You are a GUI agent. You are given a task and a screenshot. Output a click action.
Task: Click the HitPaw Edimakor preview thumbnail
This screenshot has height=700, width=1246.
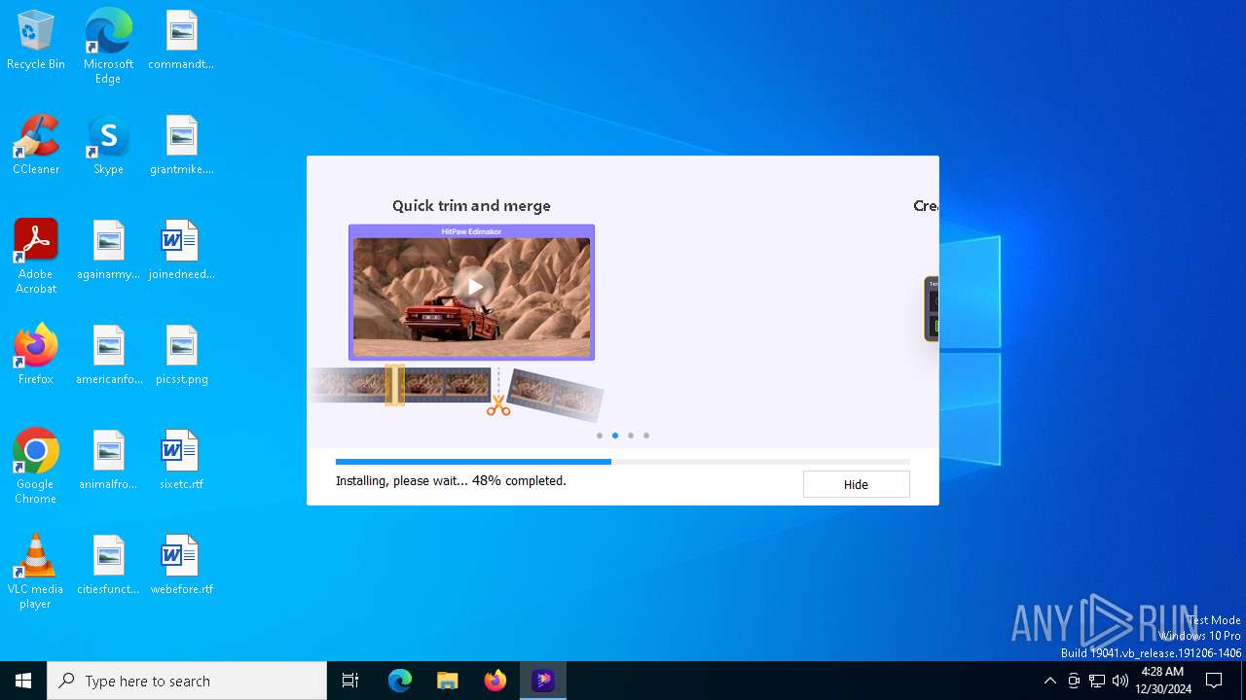[x=471, y=293]
